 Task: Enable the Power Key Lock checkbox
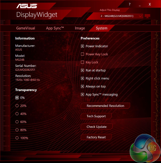pyautogui.click(x=83, y=54)
